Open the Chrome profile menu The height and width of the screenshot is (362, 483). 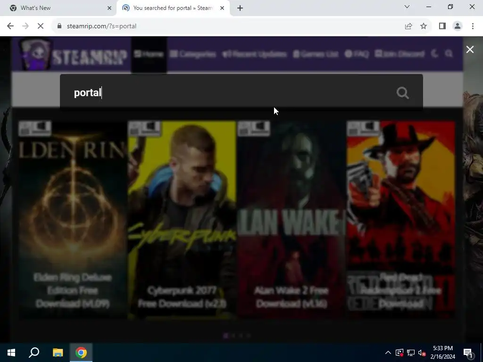458,26
